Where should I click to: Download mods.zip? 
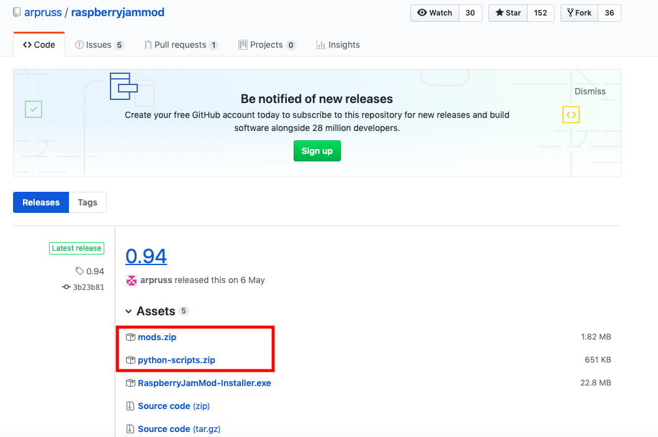click(x=157, y=337)
